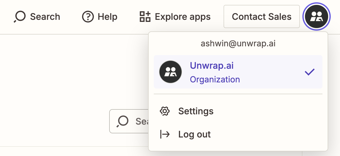The width and height of the screenshot is (340, 156).
Task: Click the Log out arrow icon
Action: 165,134
